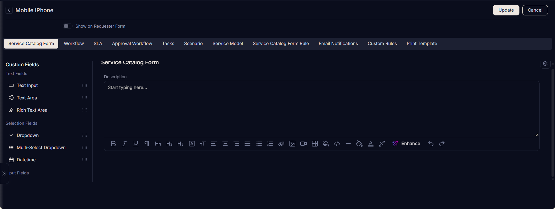Screen dimensions: 555x209
Task: Select the Rich Text Area field
Action: point(32,110)
